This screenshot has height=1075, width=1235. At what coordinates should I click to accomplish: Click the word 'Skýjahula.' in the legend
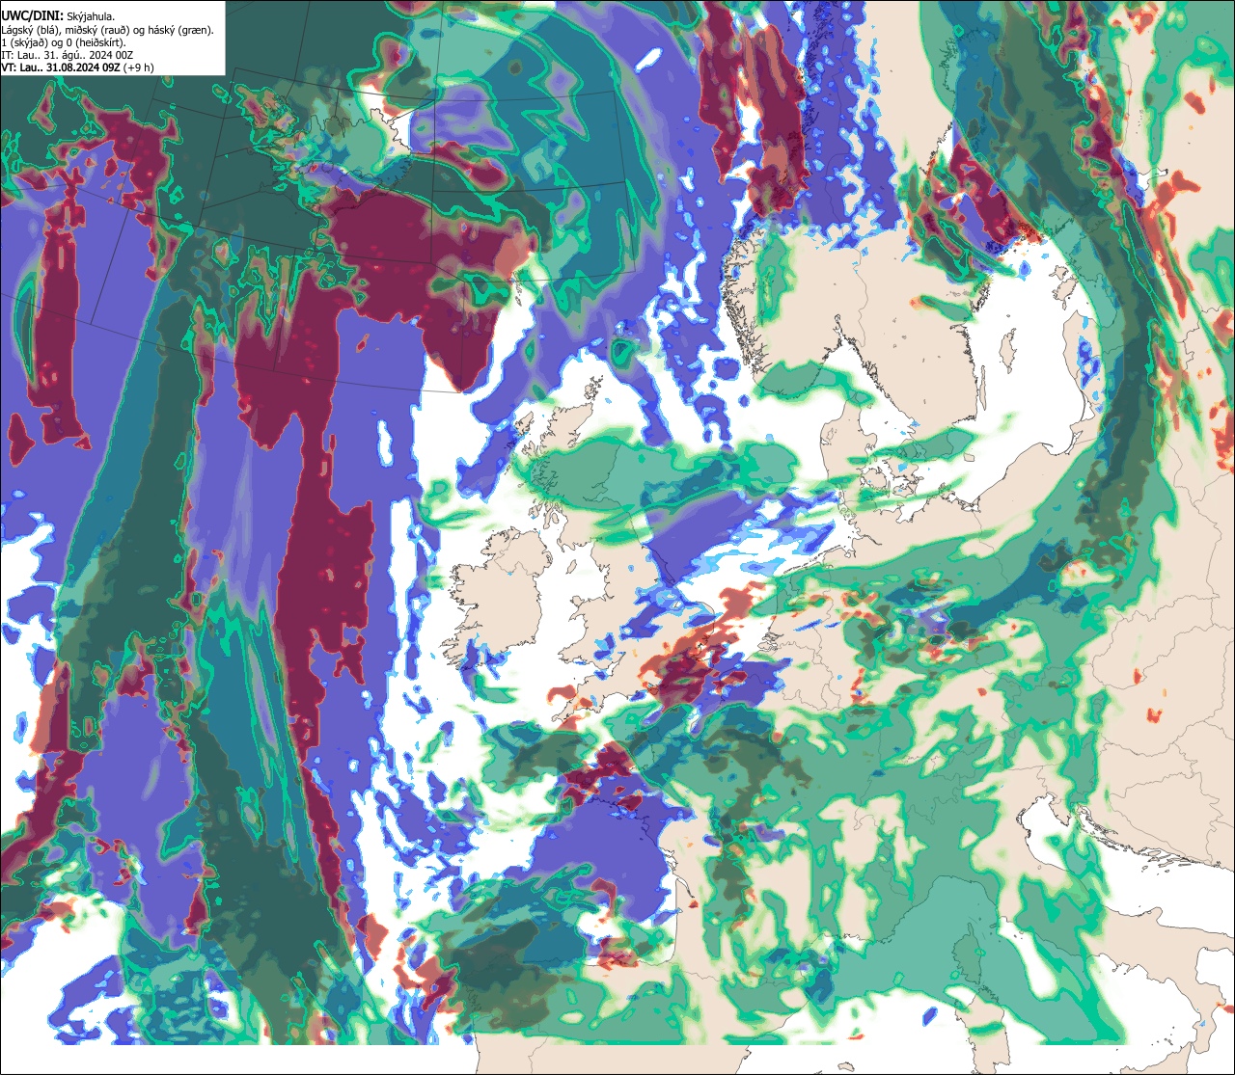[x=91, y=17]
